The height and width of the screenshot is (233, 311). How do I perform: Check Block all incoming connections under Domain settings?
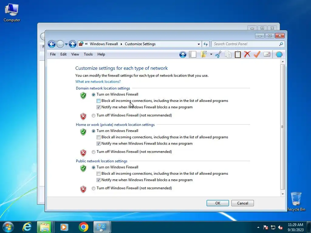coord(98,101)
